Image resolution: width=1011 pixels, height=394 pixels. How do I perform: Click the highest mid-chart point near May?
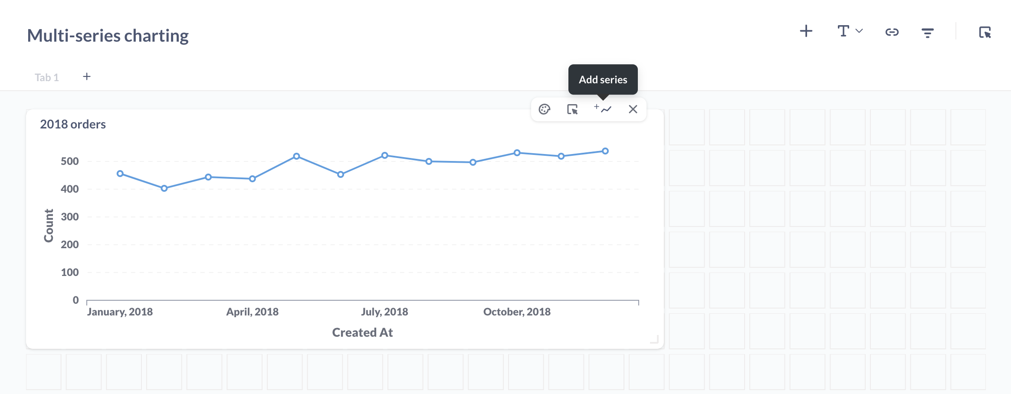[296, 156]
